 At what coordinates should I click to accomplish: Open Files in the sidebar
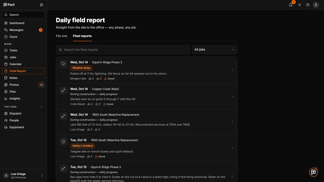pos(23,92)
